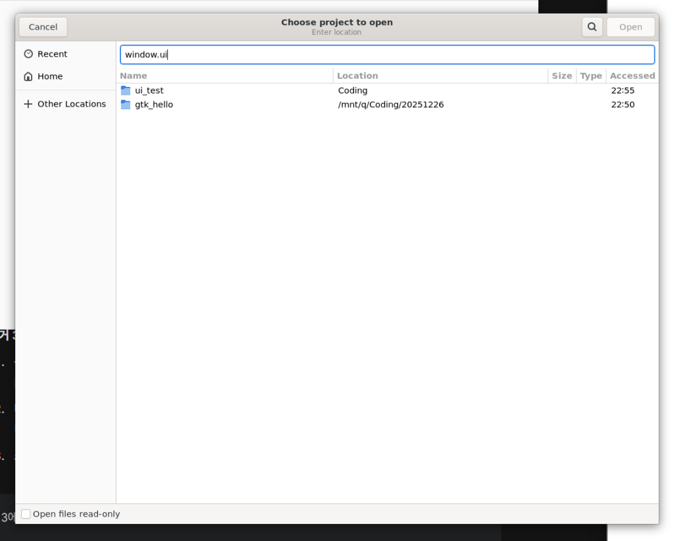This screenshot has width=674, height=541.
Task: Click the 22:55 accessed time for ui_test
Action: point(622,90)
